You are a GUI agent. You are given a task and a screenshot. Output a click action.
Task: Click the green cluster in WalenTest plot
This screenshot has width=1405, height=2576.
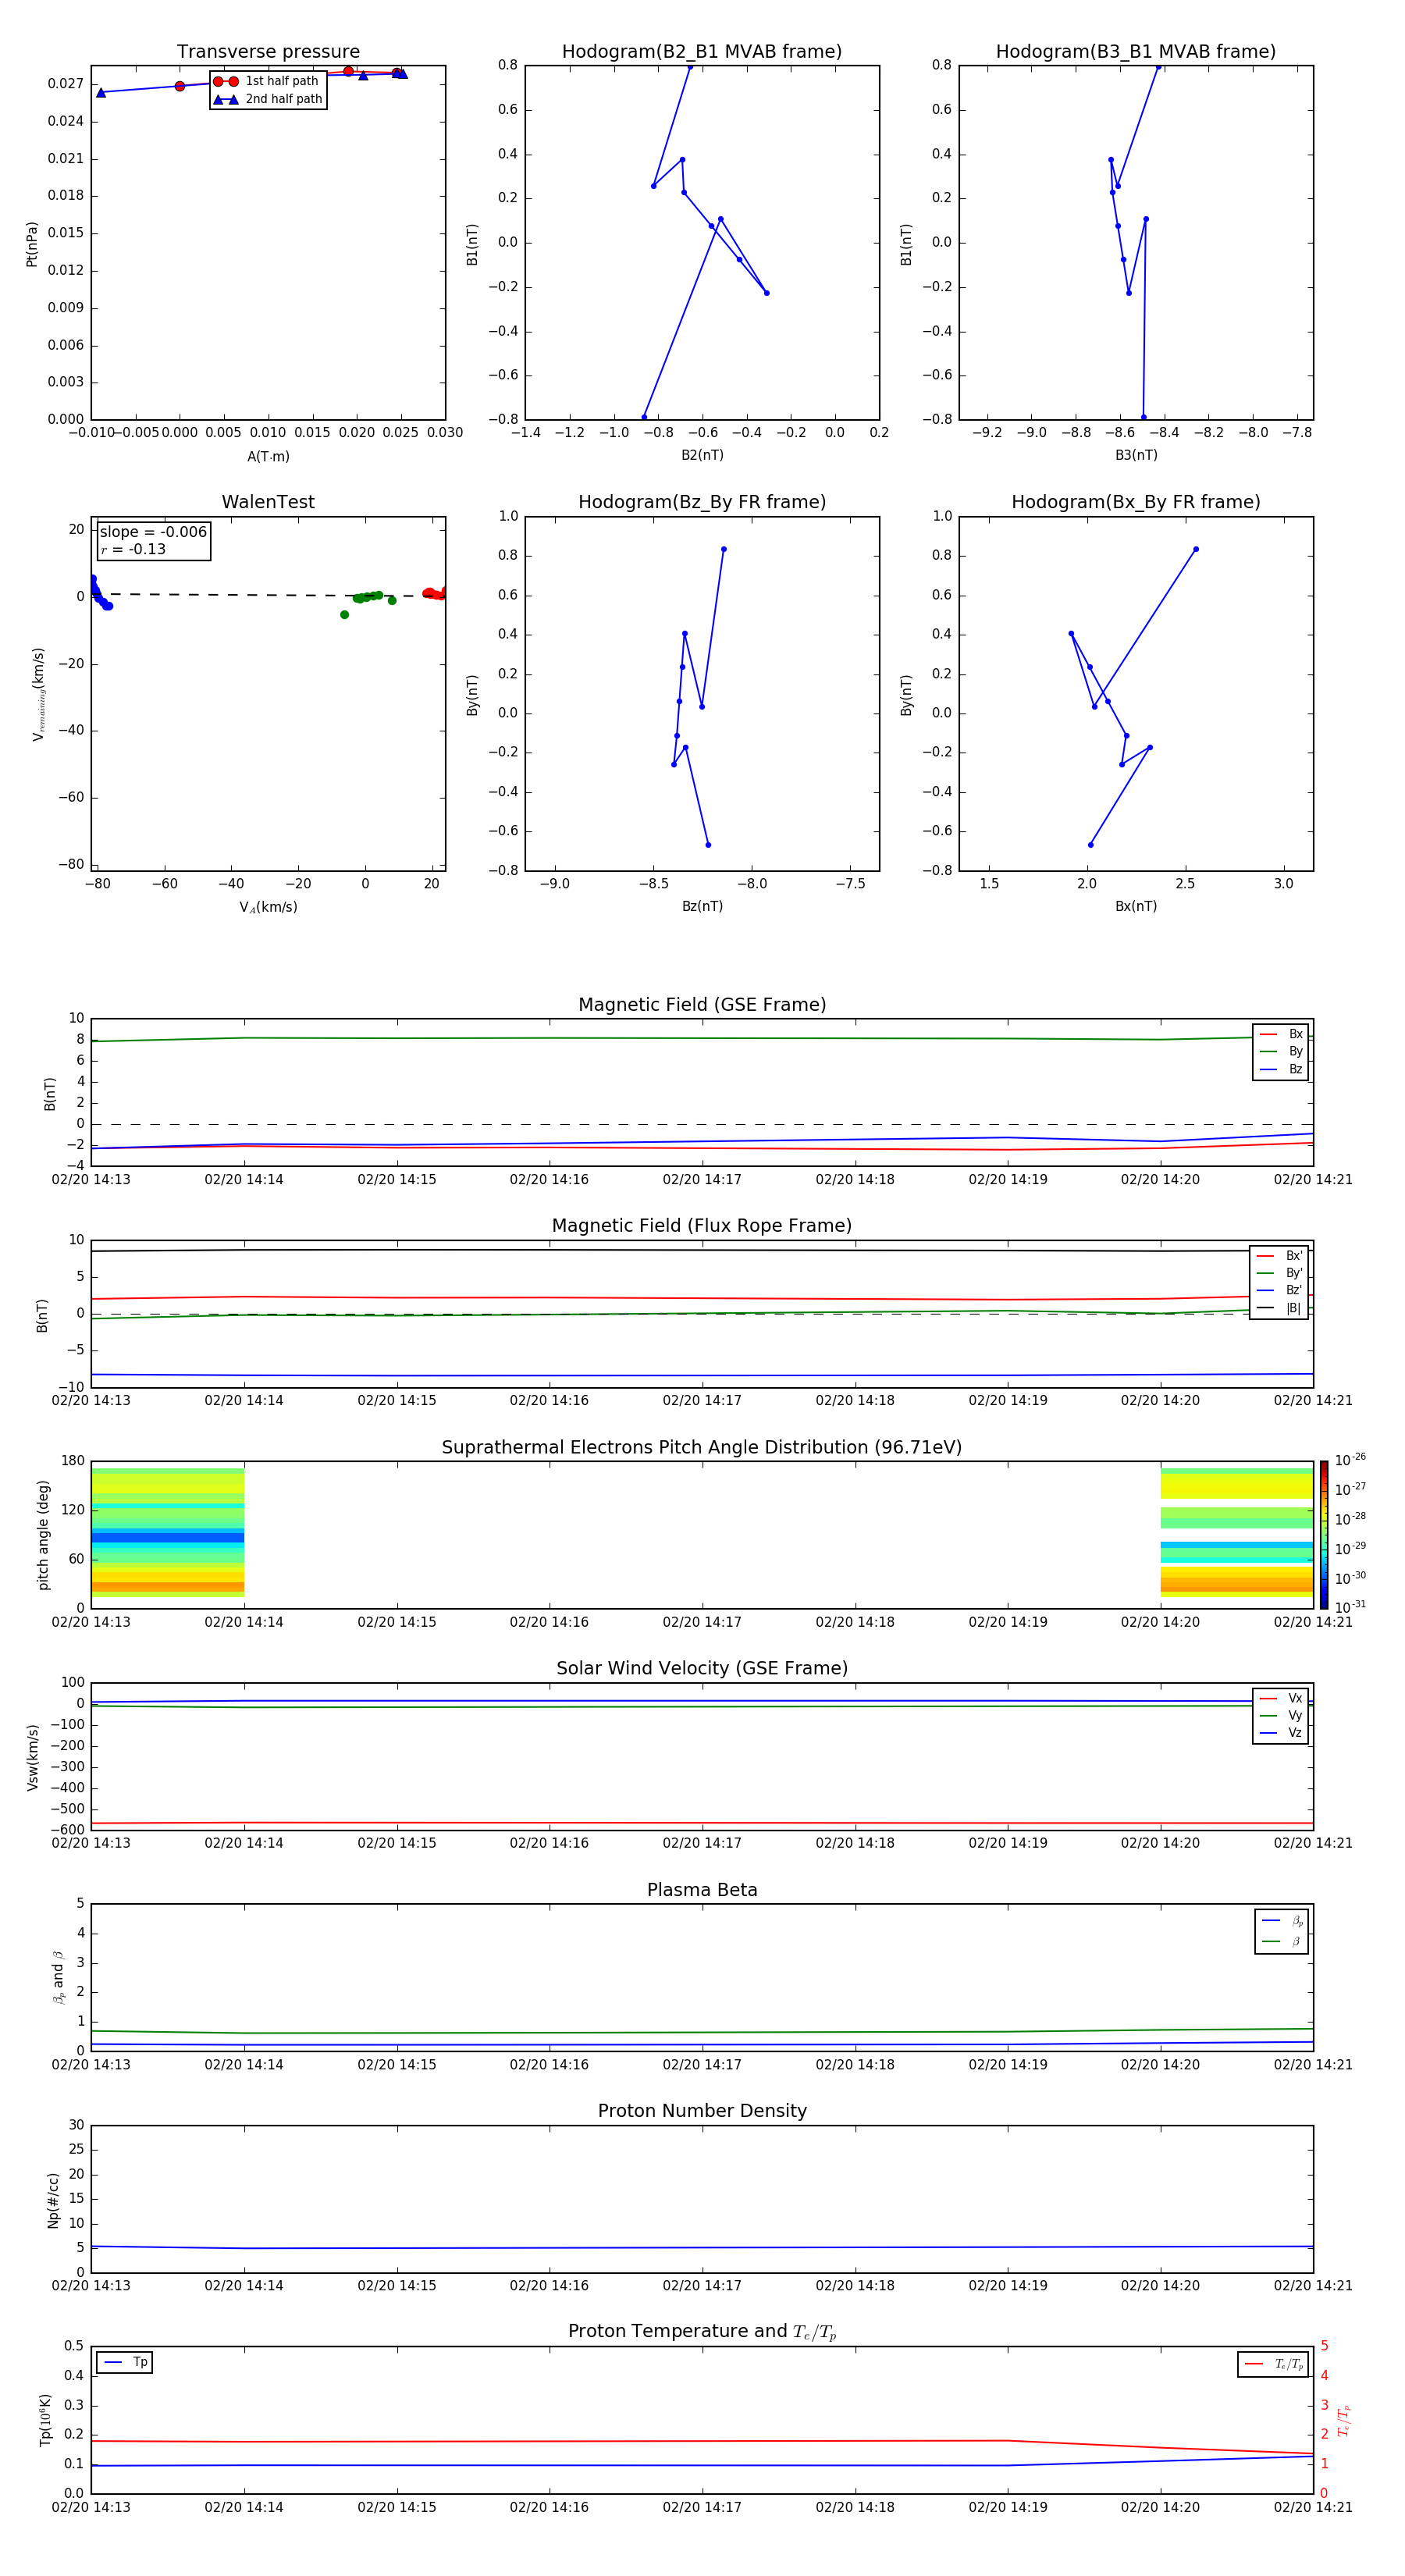pyautogui.click(x=367, y=597)
